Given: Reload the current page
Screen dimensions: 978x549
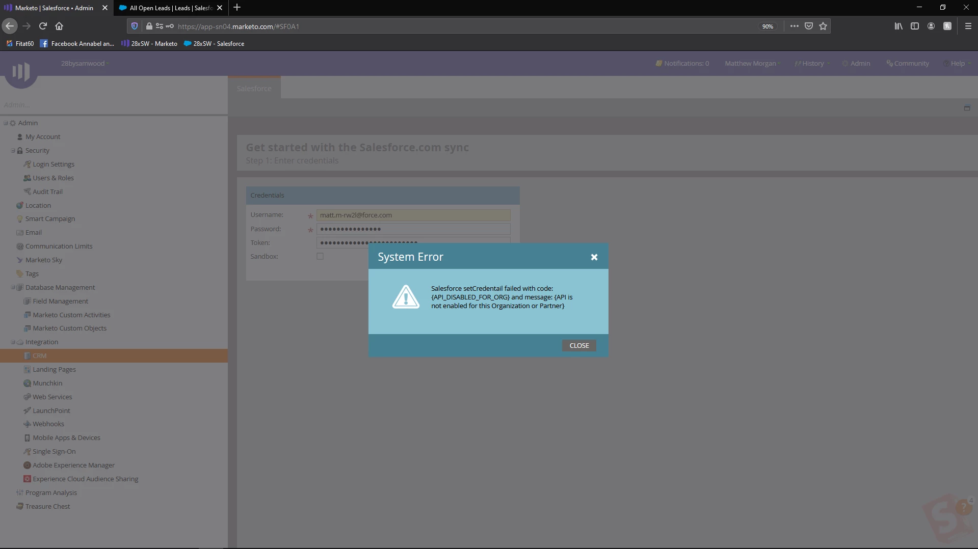Looking at the screenshot, I should click(43, 26).
